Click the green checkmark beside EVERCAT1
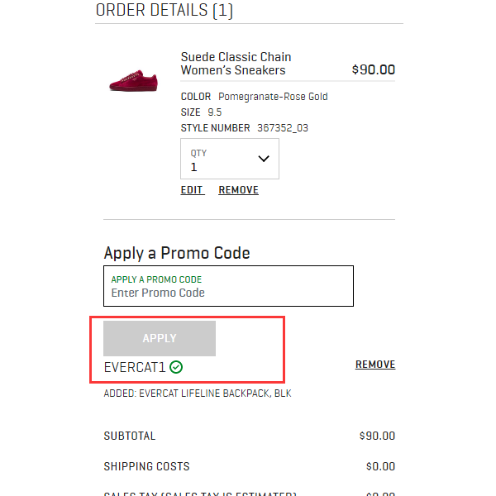 click(176, 367)
